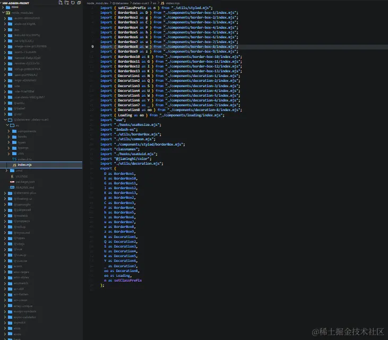Viewport: 388px width, 340px height.
Task: Click the Collapse Folders icon in explorer
Action: (x=79, y=3)
